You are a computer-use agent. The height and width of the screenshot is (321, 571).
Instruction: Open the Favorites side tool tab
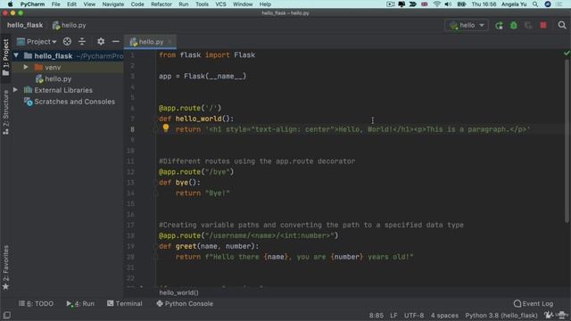(x=5, y=267)
